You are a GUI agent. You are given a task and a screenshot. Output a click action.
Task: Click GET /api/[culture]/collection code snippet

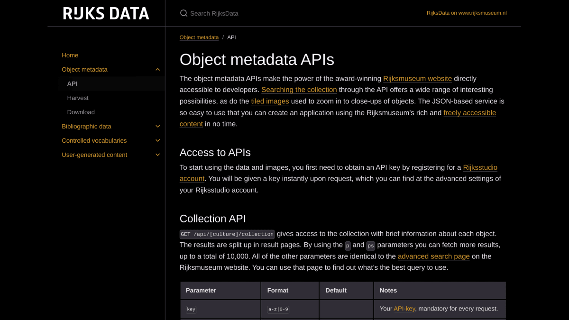coord(227,234)
